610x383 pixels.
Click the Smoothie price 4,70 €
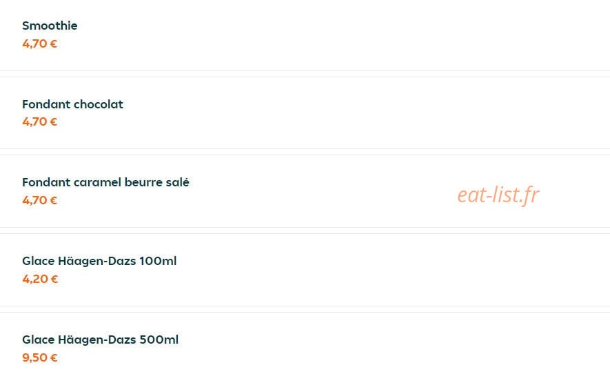click(x=40, y=43)
